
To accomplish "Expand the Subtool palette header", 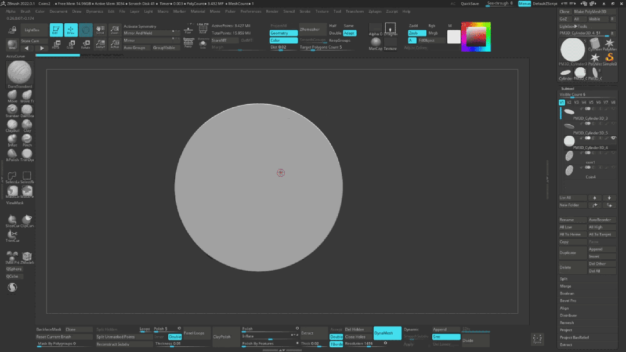I will (567, 89).
